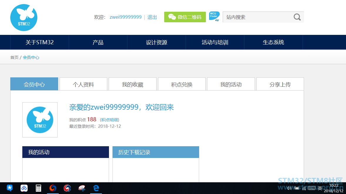Click the 188 points value
This screenshot has width=346, height=194.
point(92,119)
